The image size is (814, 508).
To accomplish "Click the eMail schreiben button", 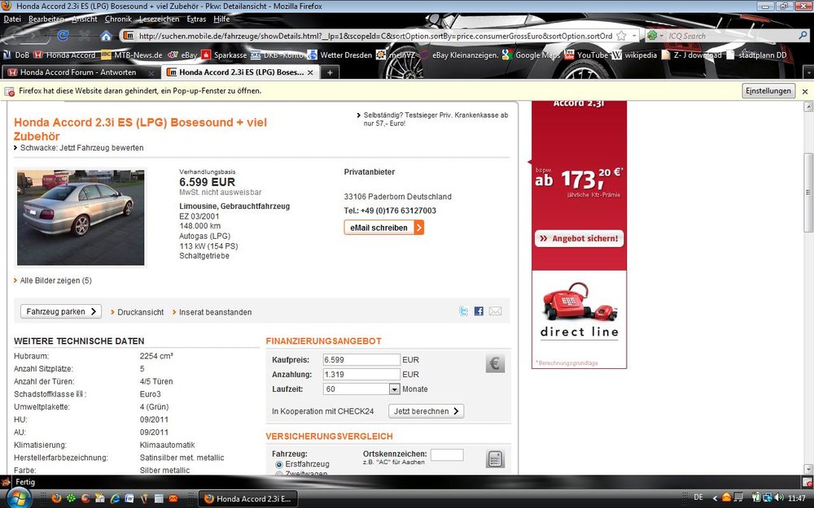I will (383, 228).
